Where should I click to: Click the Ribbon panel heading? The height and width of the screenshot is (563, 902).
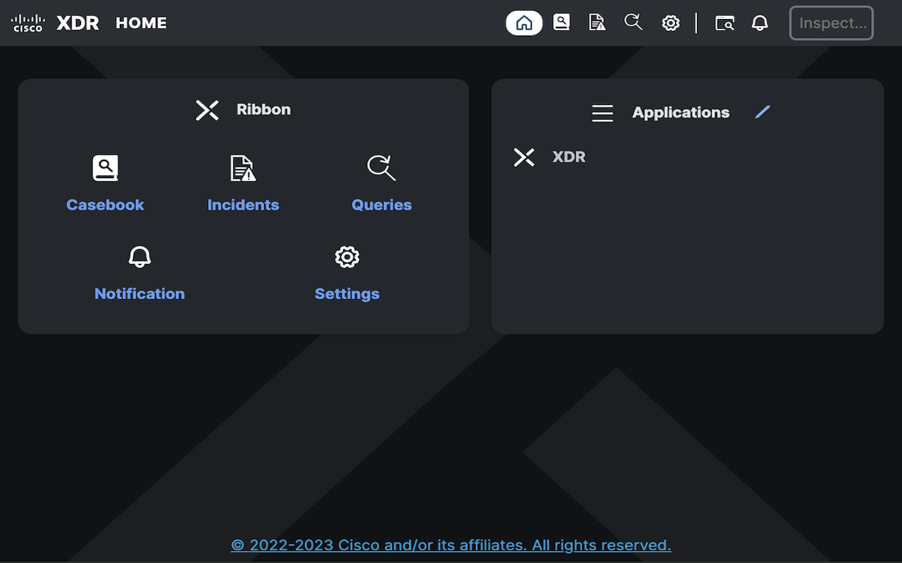pyautogui.click(x=264, y=109)
